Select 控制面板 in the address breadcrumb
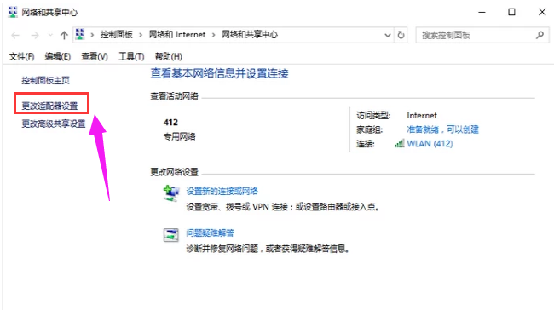This screenshot has width=554, height=310. [116, 35]
